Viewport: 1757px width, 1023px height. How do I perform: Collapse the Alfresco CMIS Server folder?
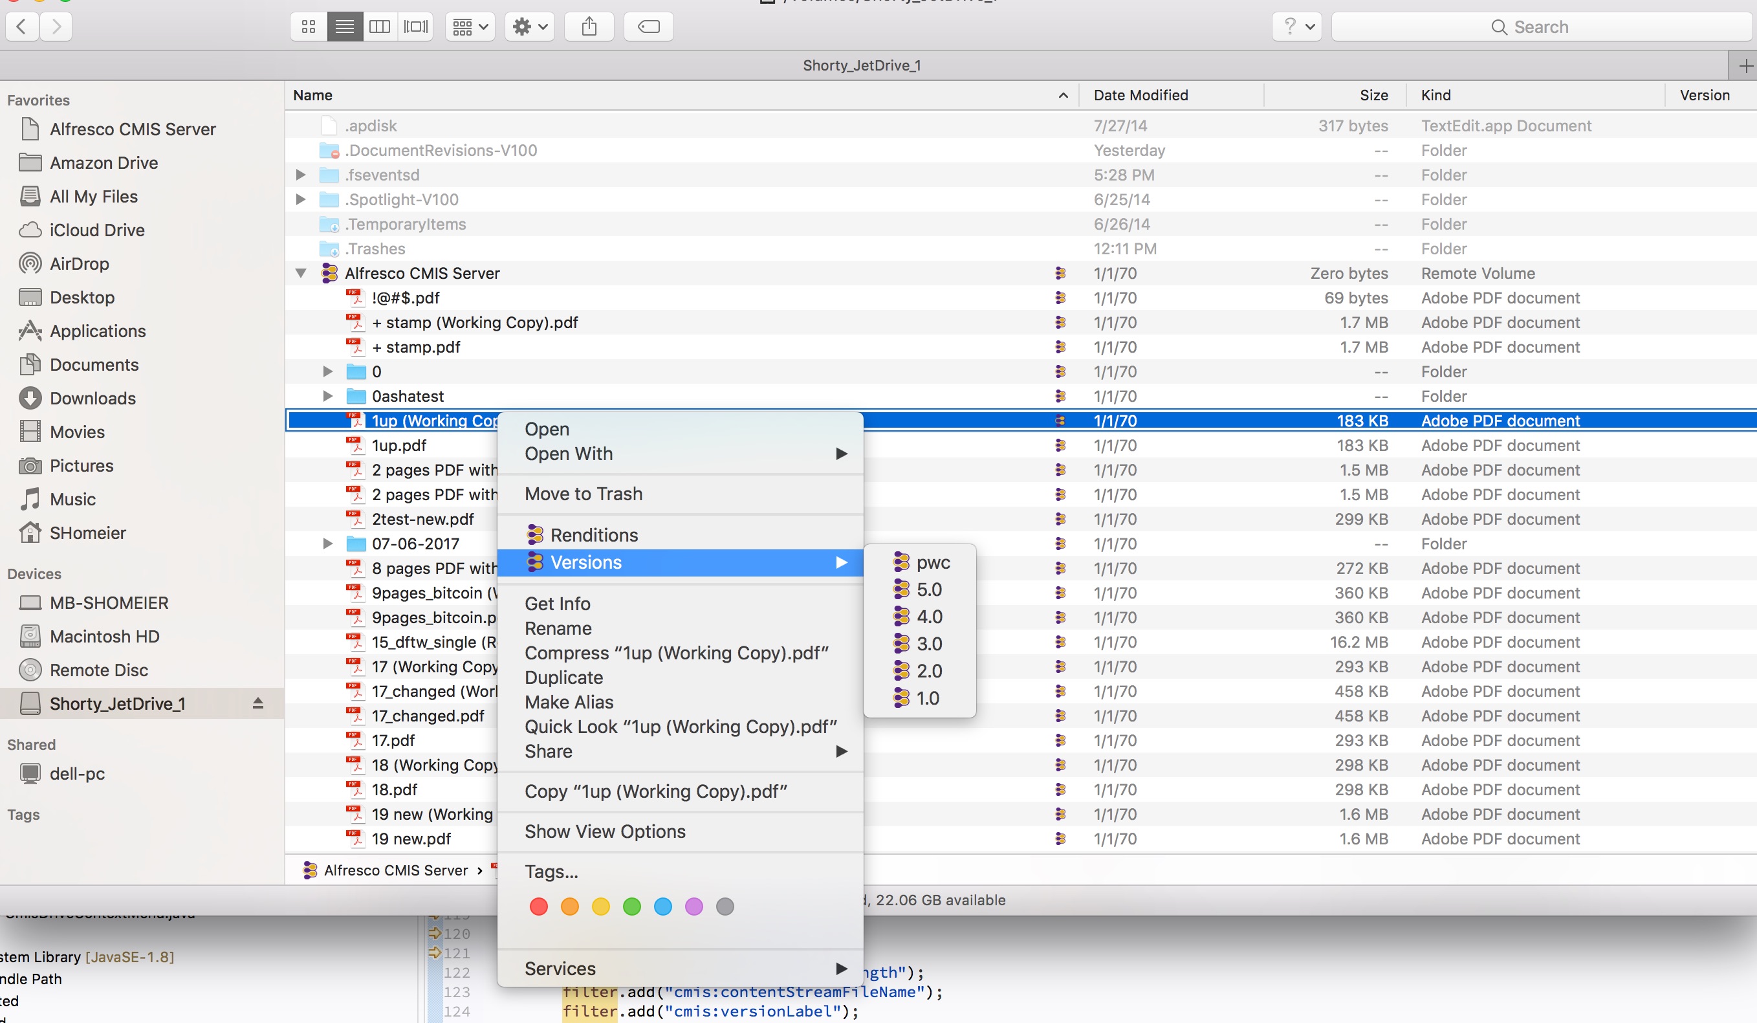click(301, 273)
